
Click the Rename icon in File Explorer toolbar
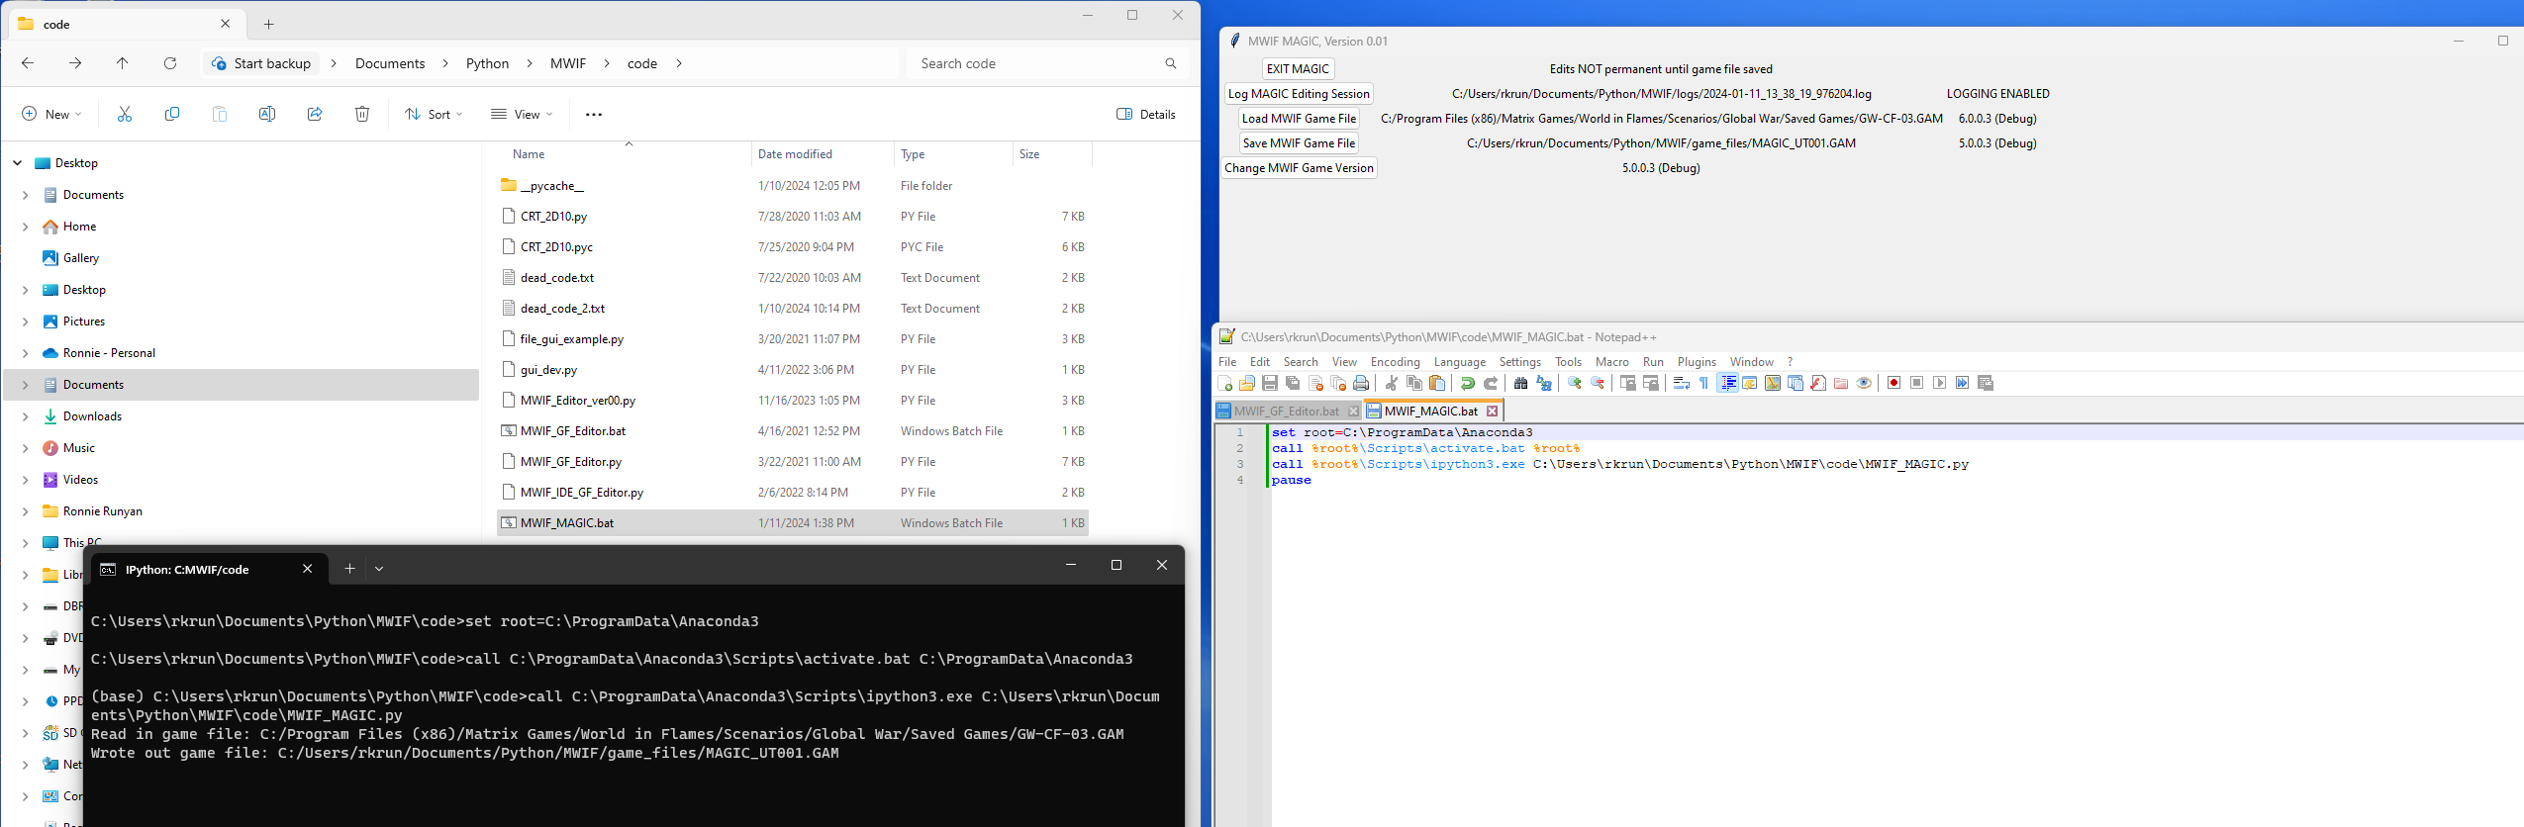point(267,114)
